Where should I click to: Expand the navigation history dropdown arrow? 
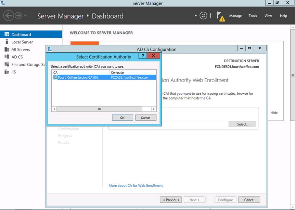pyautogui.click(x=25, y=16)
